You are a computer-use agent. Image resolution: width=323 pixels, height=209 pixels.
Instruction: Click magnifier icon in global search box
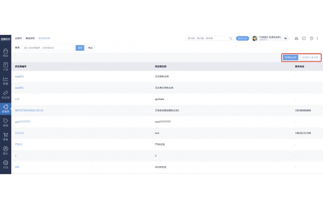tap(231, 38)
